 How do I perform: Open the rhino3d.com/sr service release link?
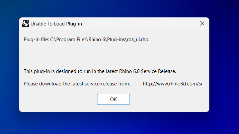tap(172, 83)
